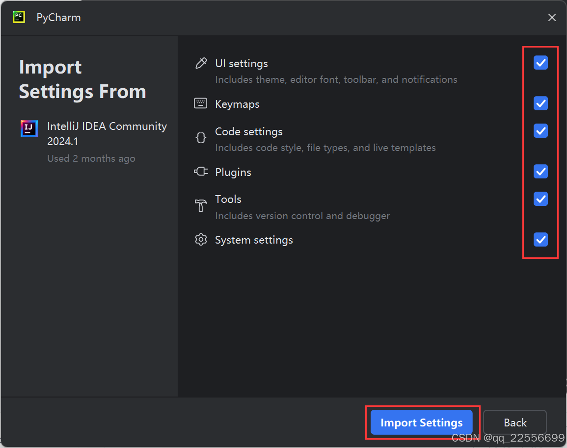The width and height of the screenshot is (567, 448).
Task: Select the UI settings label
Action: pos(242,64)
